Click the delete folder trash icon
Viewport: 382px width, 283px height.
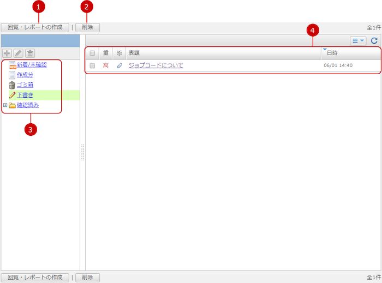click(30, 53)
